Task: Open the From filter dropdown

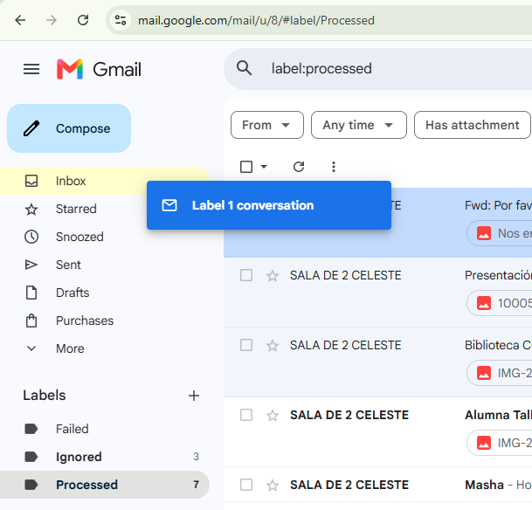Action: click(267, 125)
